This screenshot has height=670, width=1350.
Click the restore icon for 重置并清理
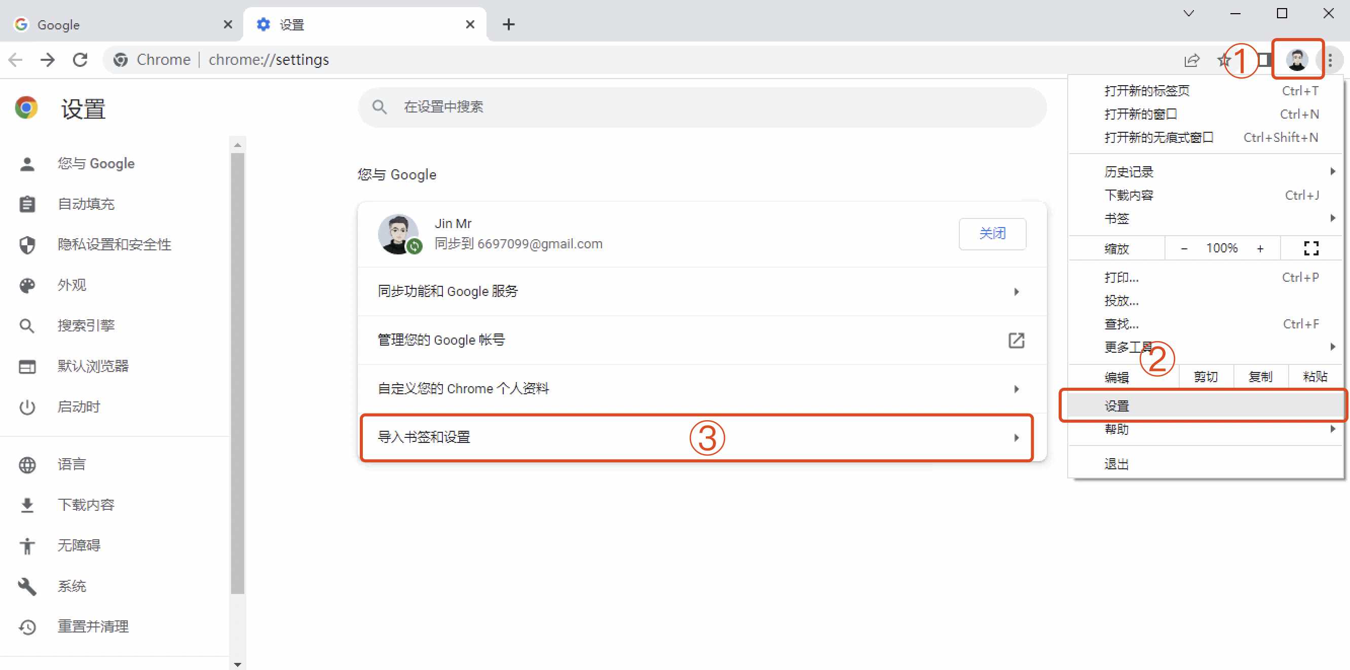coord(27,627)
